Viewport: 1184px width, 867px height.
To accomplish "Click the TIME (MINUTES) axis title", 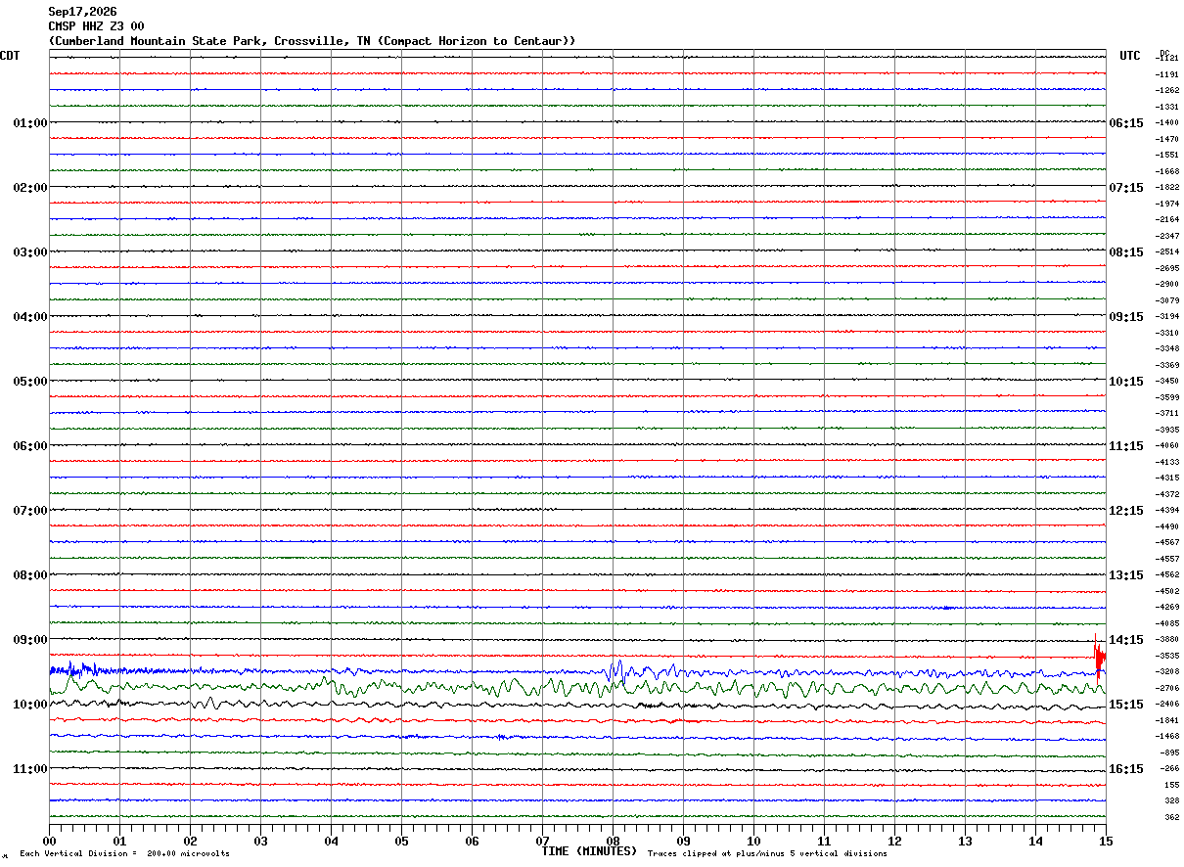I will click(x=589, y=851).
